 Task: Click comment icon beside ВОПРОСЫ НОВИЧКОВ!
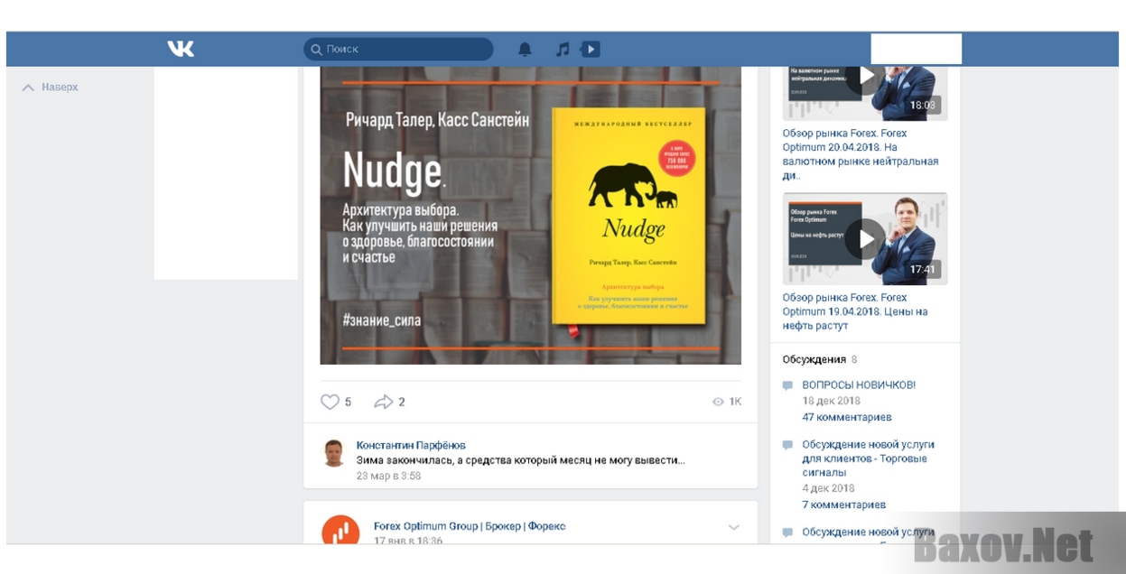787,385
